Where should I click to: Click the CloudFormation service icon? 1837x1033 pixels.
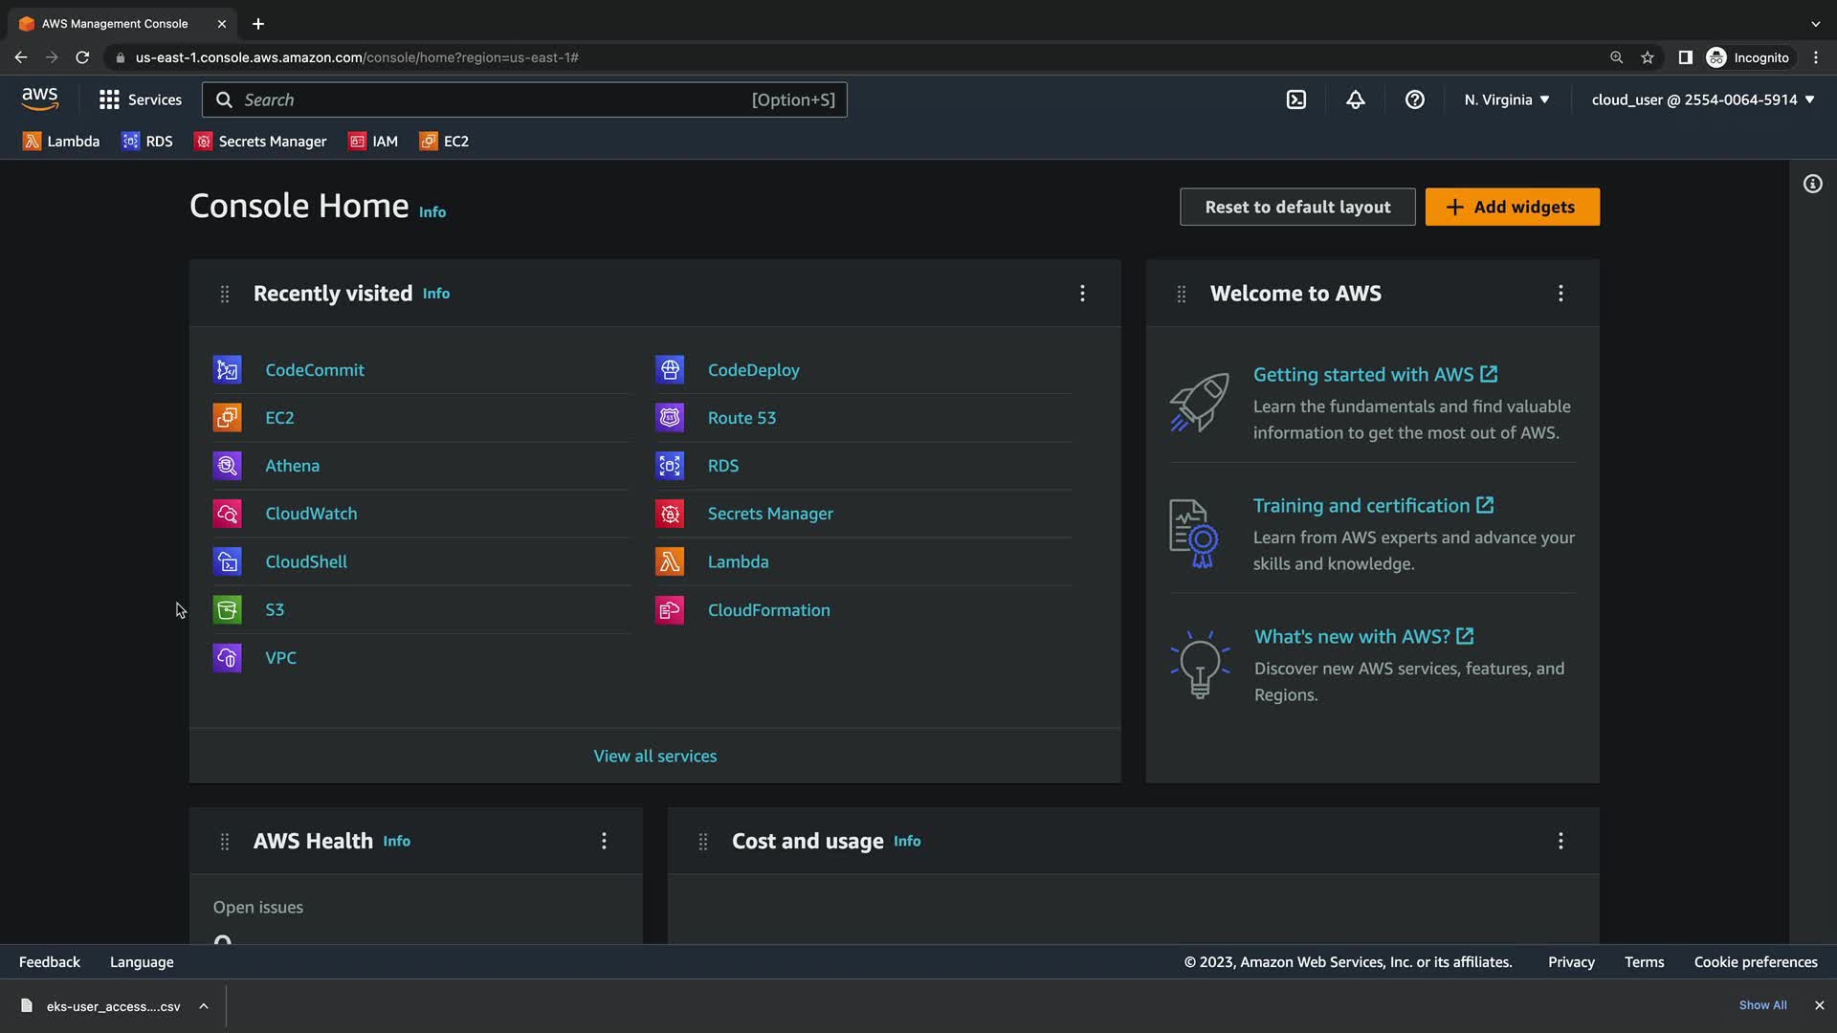(x=670, y=610)
